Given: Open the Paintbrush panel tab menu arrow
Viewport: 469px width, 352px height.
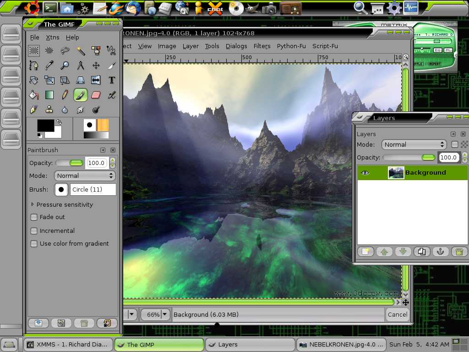Looking at the screenshot, I should point(103,150).
